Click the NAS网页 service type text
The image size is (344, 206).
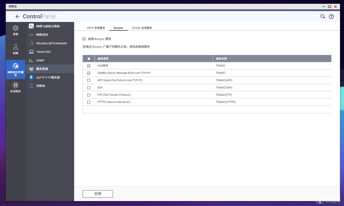click(103, 66)
